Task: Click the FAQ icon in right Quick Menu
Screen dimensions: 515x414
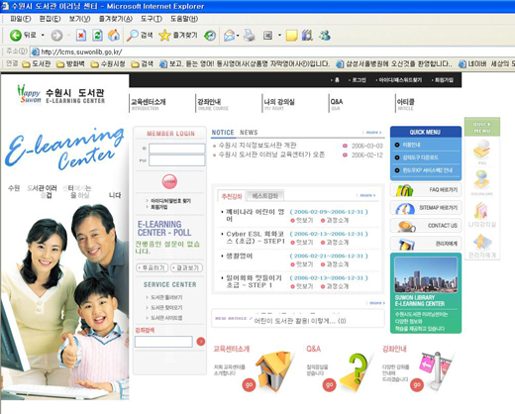Action: (x=482, y=151)
